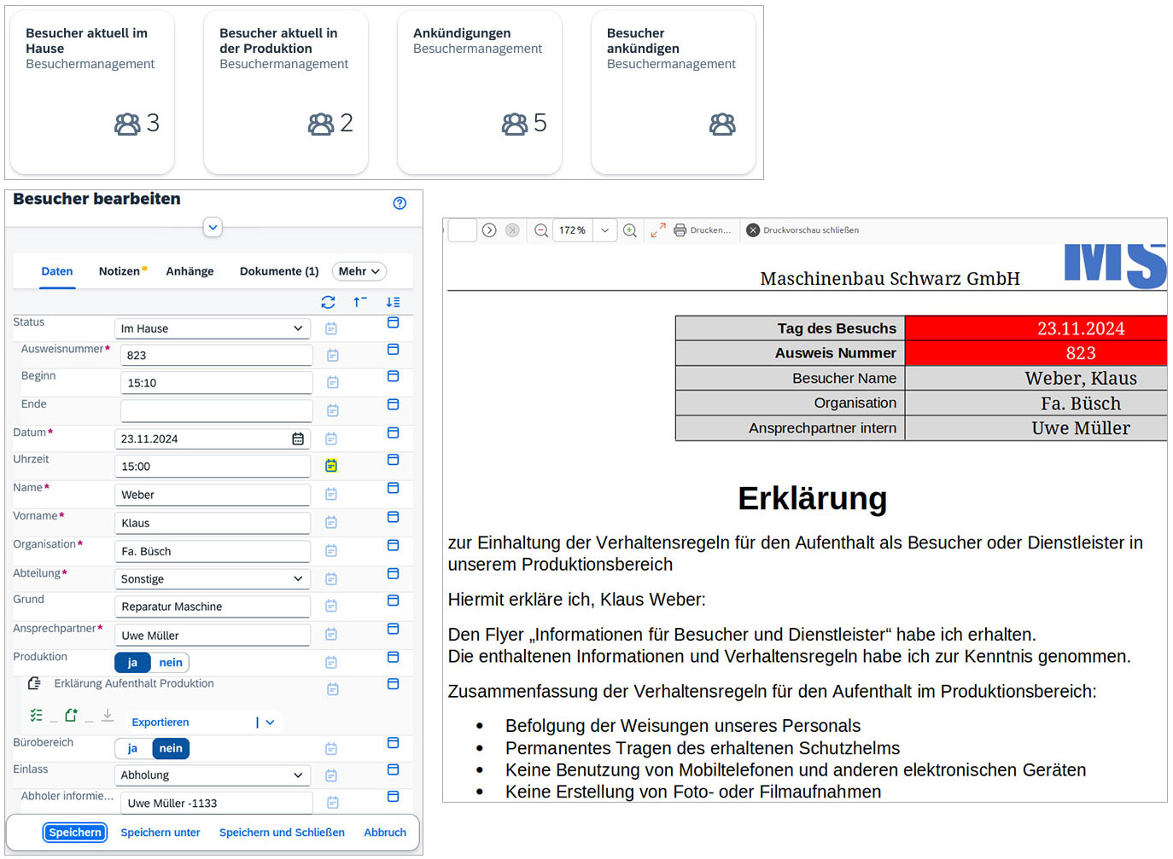1173x859 pixels.
Task: Select ja on the Produktion switch
Action: pos(132,663)
